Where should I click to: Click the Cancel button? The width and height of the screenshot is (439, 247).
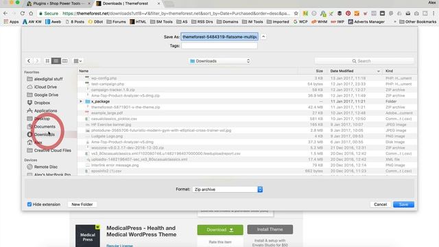click(x=380, y=204)
